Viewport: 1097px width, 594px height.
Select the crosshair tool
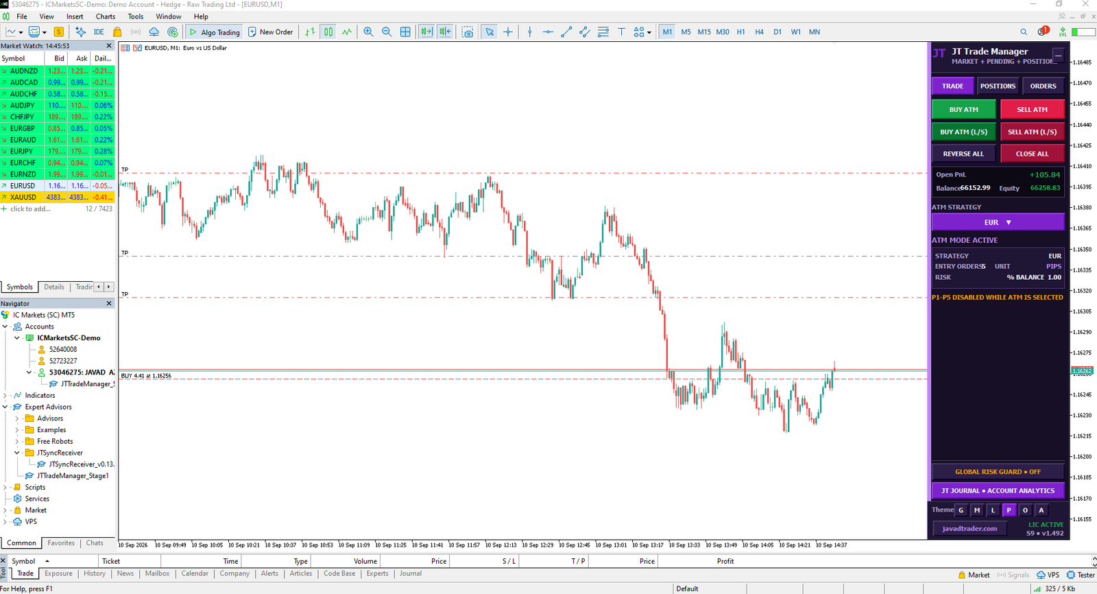(x=508, y=32)
